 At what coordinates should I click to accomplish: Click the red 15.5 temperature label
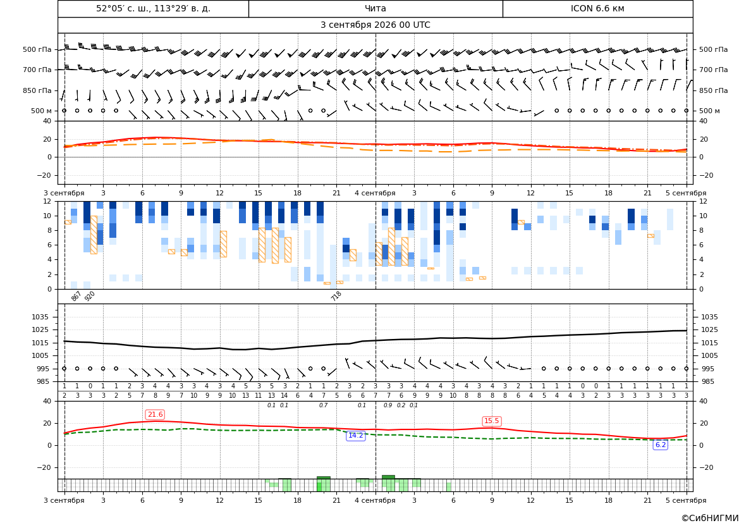(x=492, y=421)
